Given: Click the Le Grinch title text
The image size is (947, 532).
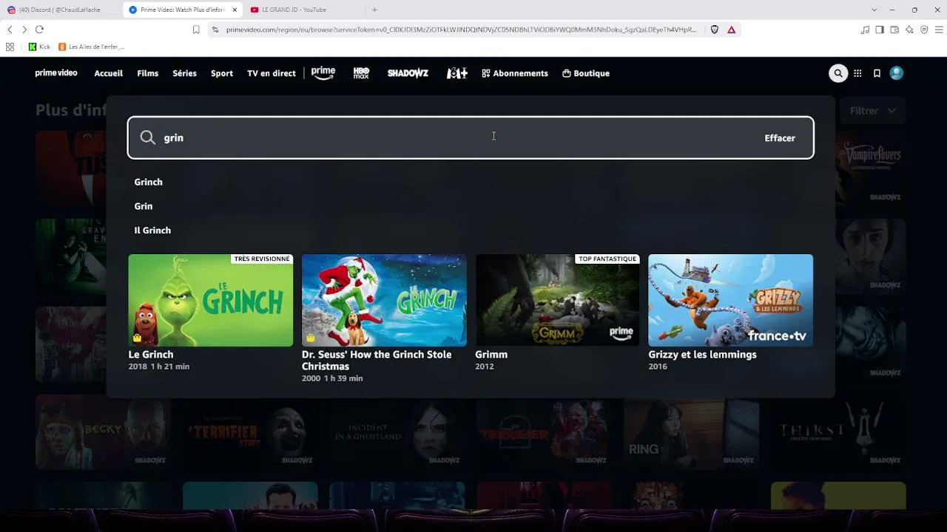Looking at the screenshot, I should click(x=151, y=355).
